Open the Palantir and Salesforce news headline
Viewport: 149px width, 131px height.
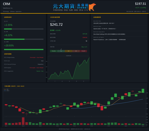[109, 39]
